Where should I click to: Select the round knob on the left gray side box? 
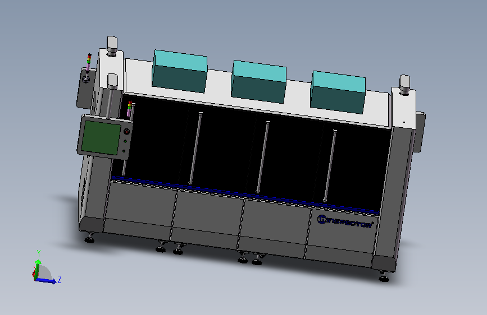pyautogui.click(x=86, y=79)
